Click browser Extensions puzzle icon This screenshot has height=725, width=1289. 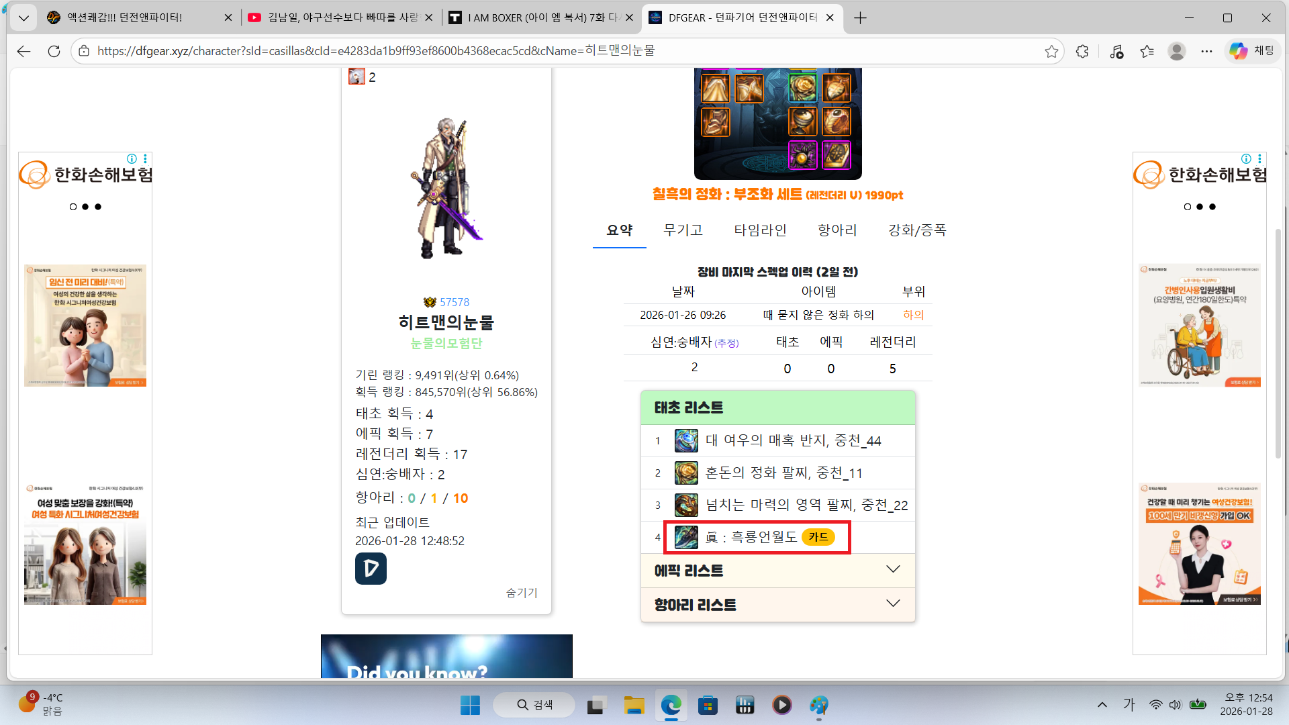pos(1082,52)
